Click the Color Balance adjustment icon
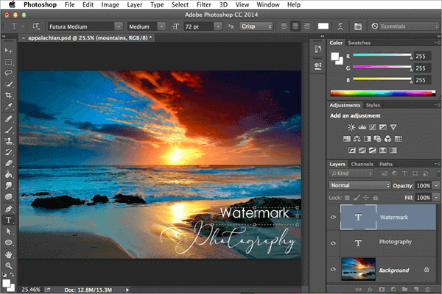442x294 pixels. (x=357, y=139)
